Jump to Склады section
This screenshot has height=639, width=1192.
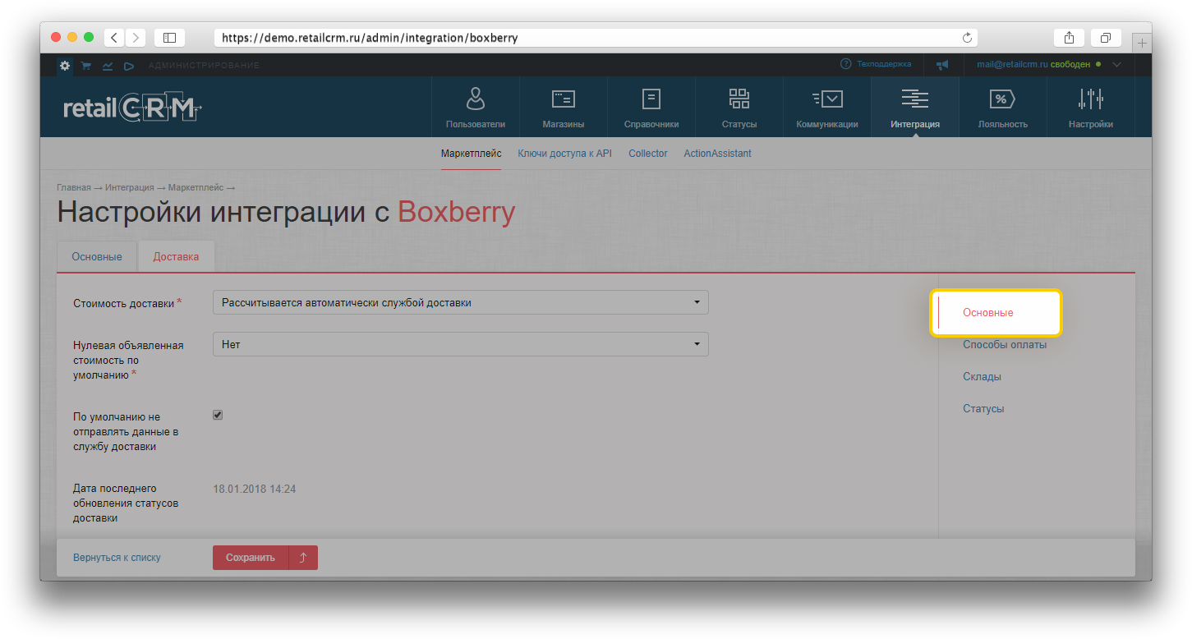click(982, 377)
